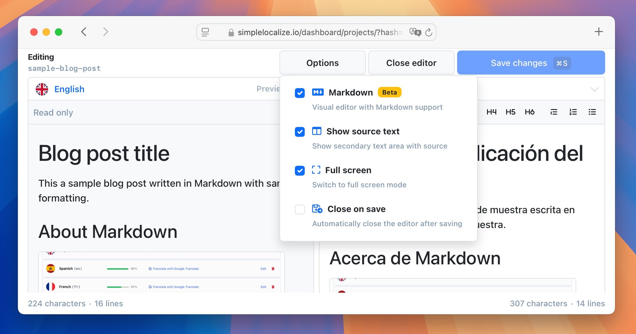636x334 pixels.
Task: Click the yellow minimize window button
Action: 46,32
